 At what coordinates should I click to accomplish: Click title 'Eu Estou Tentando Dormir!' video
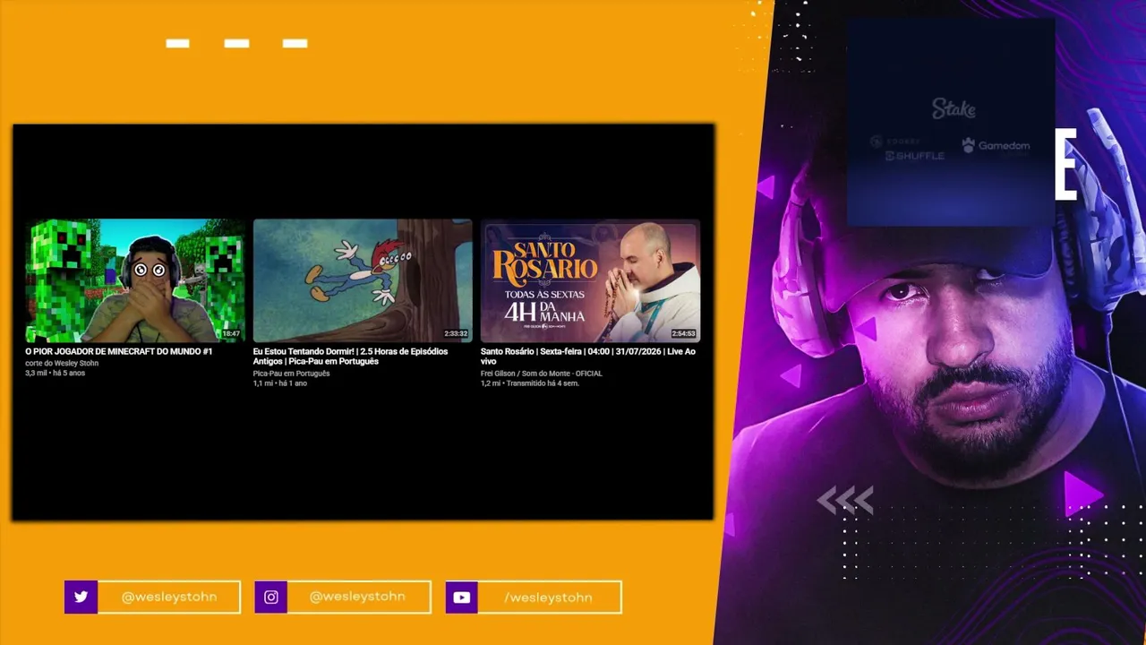coord(350,357)
